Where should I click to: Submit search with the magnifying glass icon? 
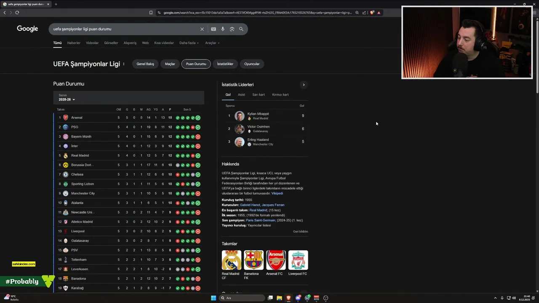[241, 29]
